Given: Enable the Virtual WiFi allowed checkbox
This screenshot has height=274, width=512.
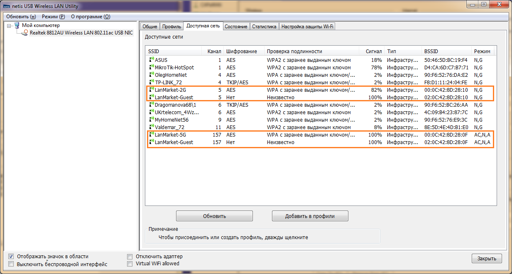Looking at the screenshot, I should click(x=130, y=264).
